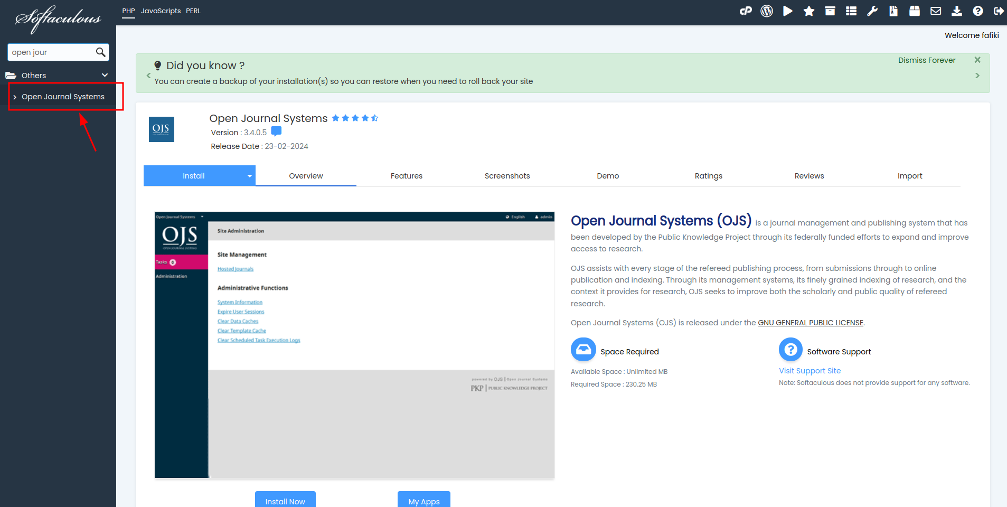Click the search magnifier icon
This screenshot has width=1007, height=507.
(100, 52)
